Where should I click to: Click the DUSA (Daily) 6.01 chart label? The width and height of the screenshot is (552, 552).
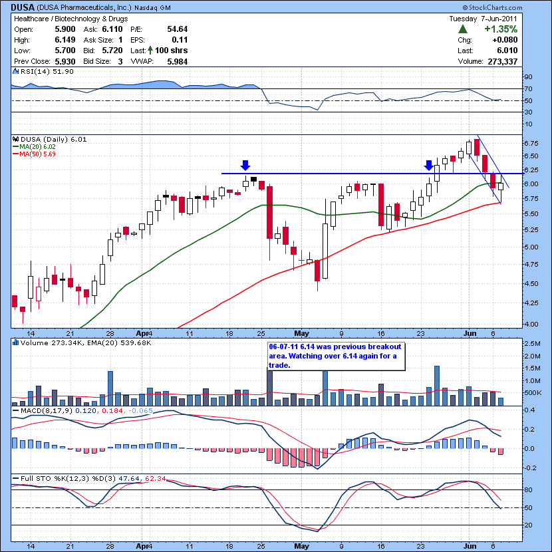pyautogui.click(x=53, y=139)
